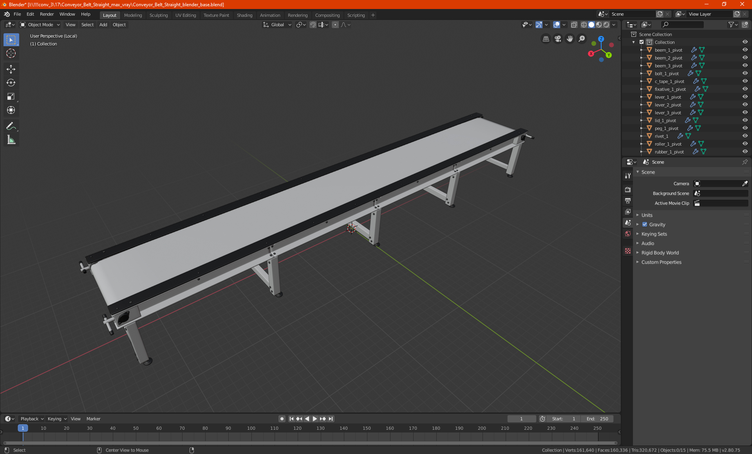Click the outliner search field

pyautogui.click(x=682, y=25)
